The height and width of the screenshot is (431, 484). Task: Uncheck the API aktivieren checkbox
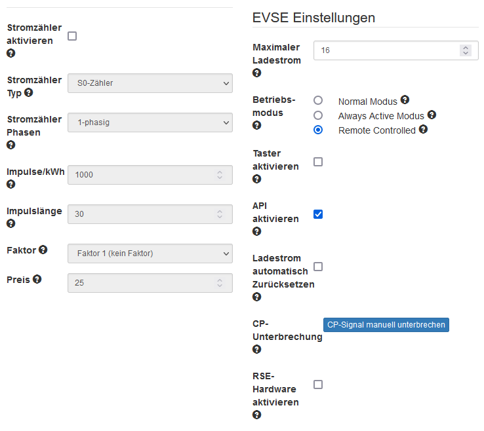click(318, 214)
